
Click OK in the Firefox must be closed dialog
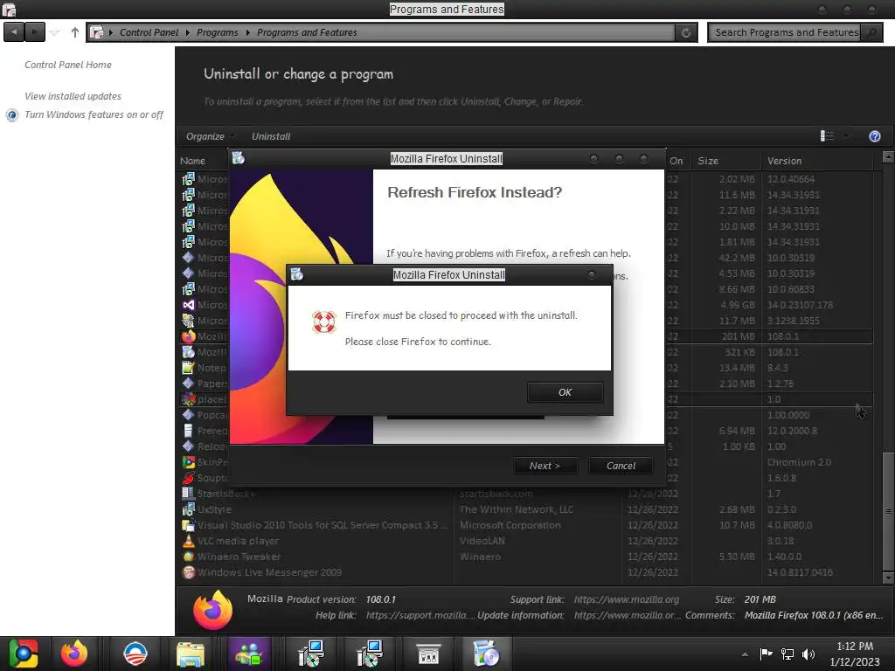point(565,392)
